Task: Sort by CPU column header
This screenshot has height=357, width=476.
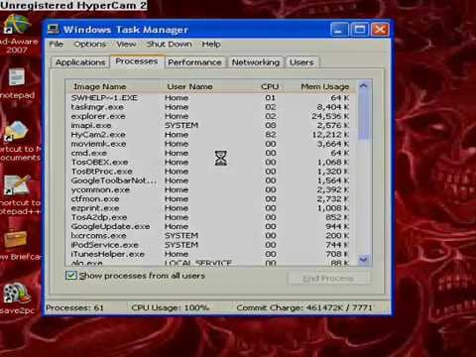Action: click(x=270, y=86)
